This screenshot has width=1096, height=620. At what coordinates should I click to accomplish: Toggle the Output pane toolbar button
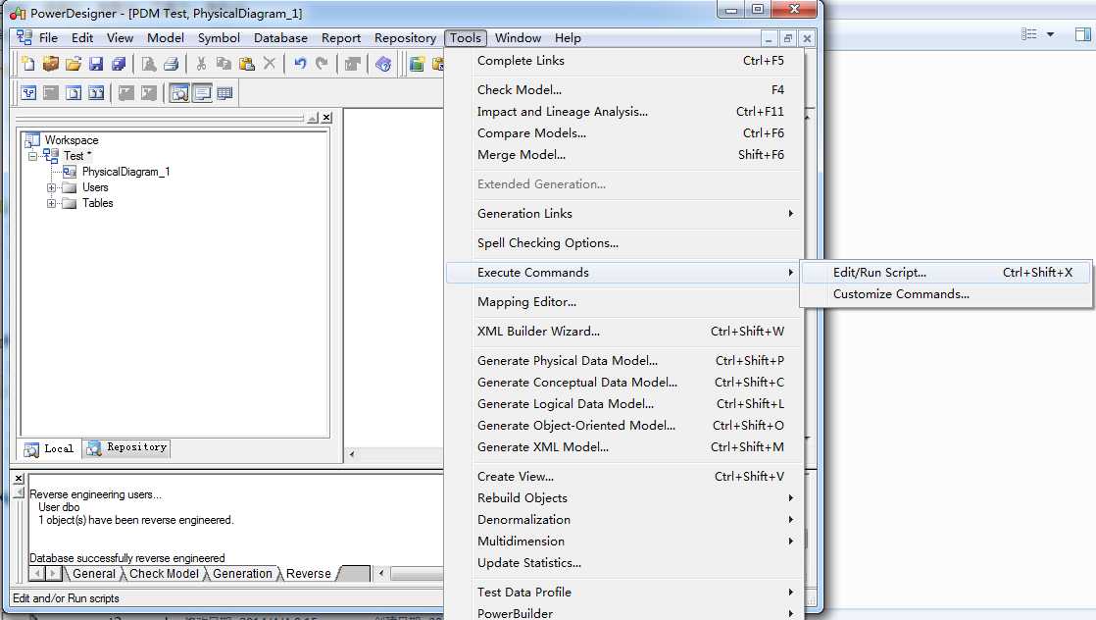click(202, 93)
